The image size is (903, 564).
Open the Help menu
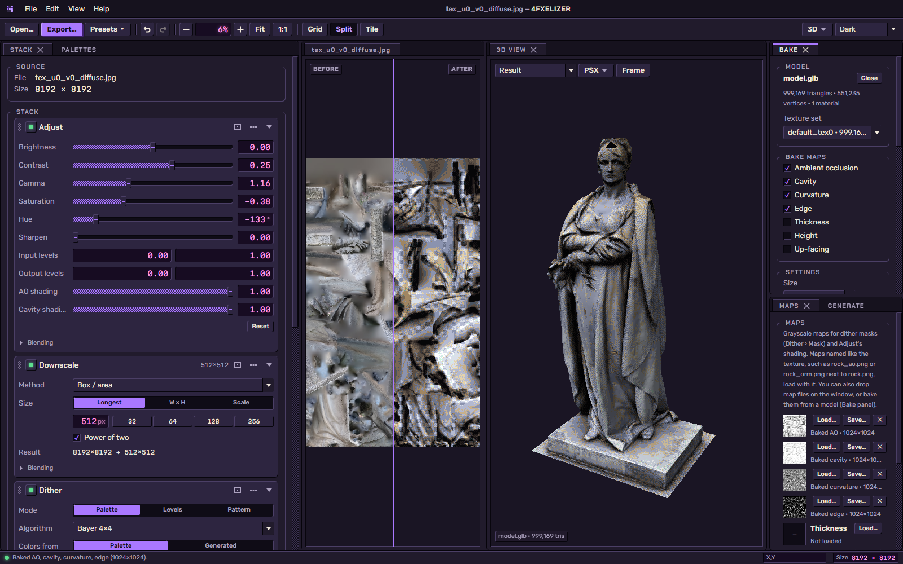pyautogui.click(x=102, y=9)
